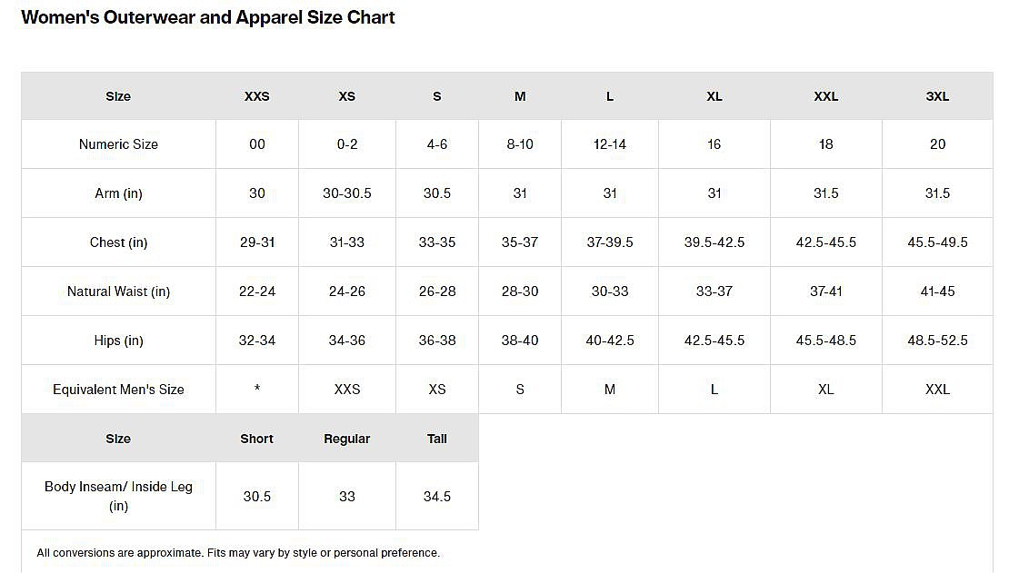Select the Short inseam column header

tap(257, 439)
